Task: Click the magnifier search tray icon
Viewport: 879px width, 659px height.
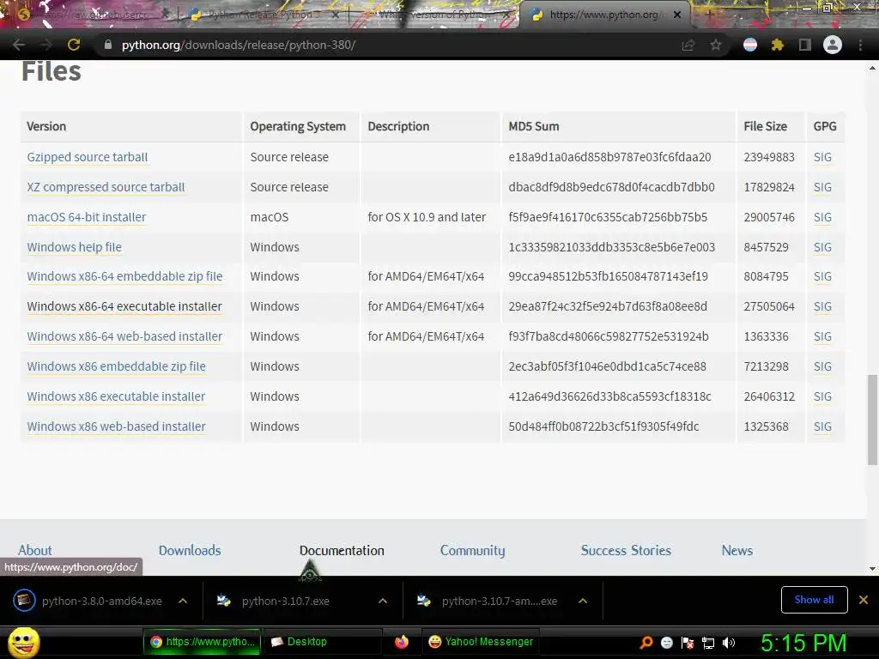Action: tap(646, 642)
